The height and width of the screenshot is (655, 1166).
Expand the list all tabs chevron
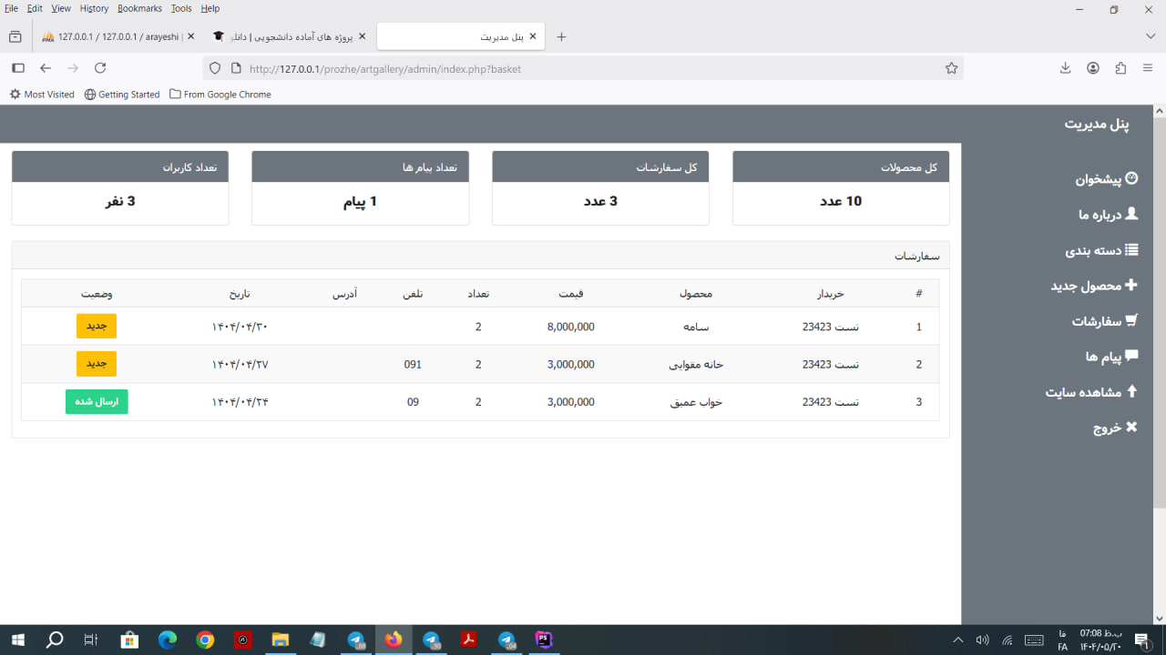[x=1150, y=36]
